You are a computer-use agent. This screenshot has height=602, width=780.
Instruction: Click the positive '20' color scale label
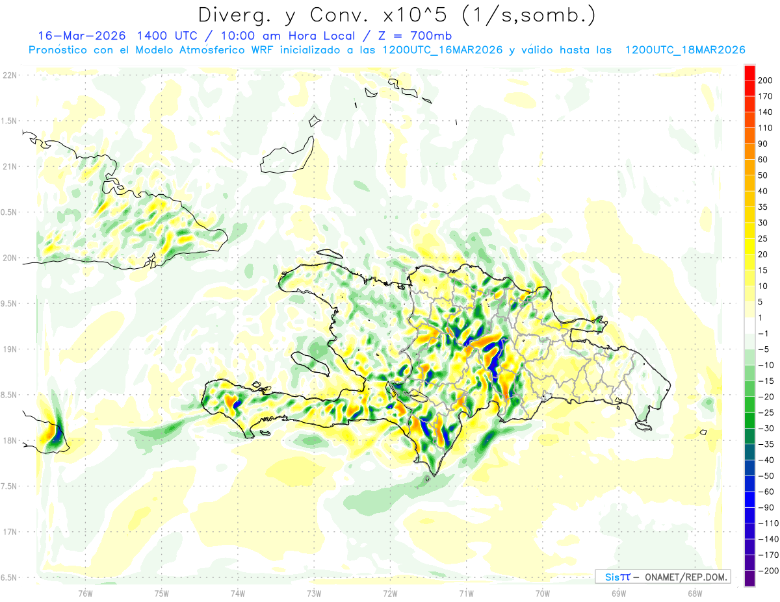763,255
